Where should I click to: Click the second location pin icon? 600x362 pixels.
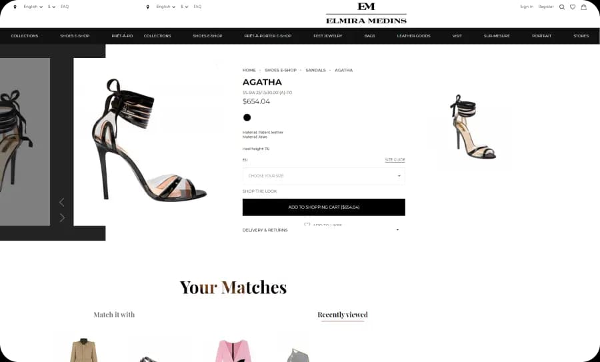coord(148,7)
